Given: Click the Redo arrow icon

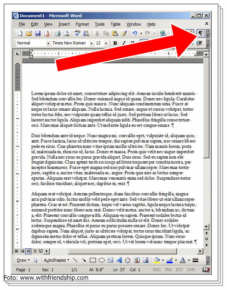Looking at the screenshot, I should 148,33.
